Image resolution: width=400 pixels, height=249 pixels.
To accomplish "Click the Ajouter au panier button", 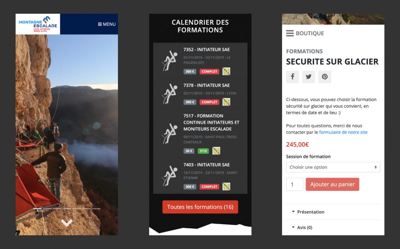I will pos(332,184).
